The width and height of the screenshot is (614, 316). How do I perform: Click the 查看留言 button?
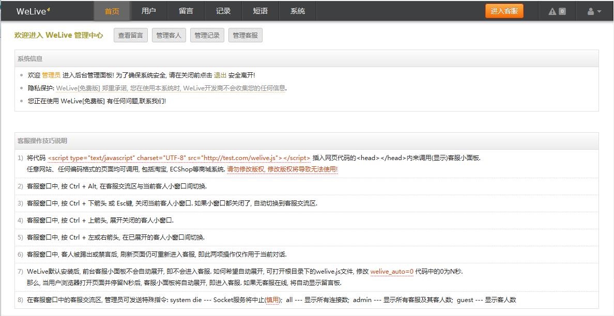(130, 35)
